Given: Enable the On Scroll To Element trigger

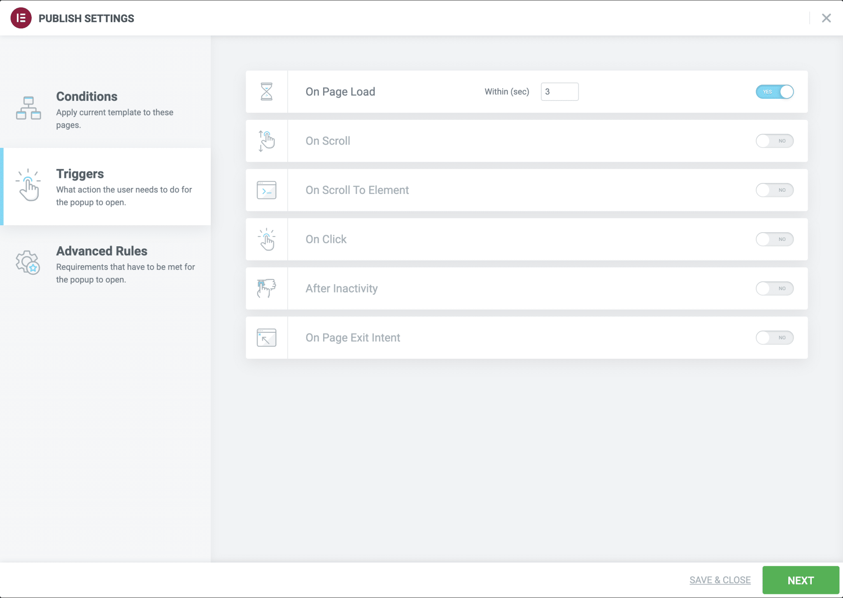Looking at the screenshot, I should tap(775, 190).
